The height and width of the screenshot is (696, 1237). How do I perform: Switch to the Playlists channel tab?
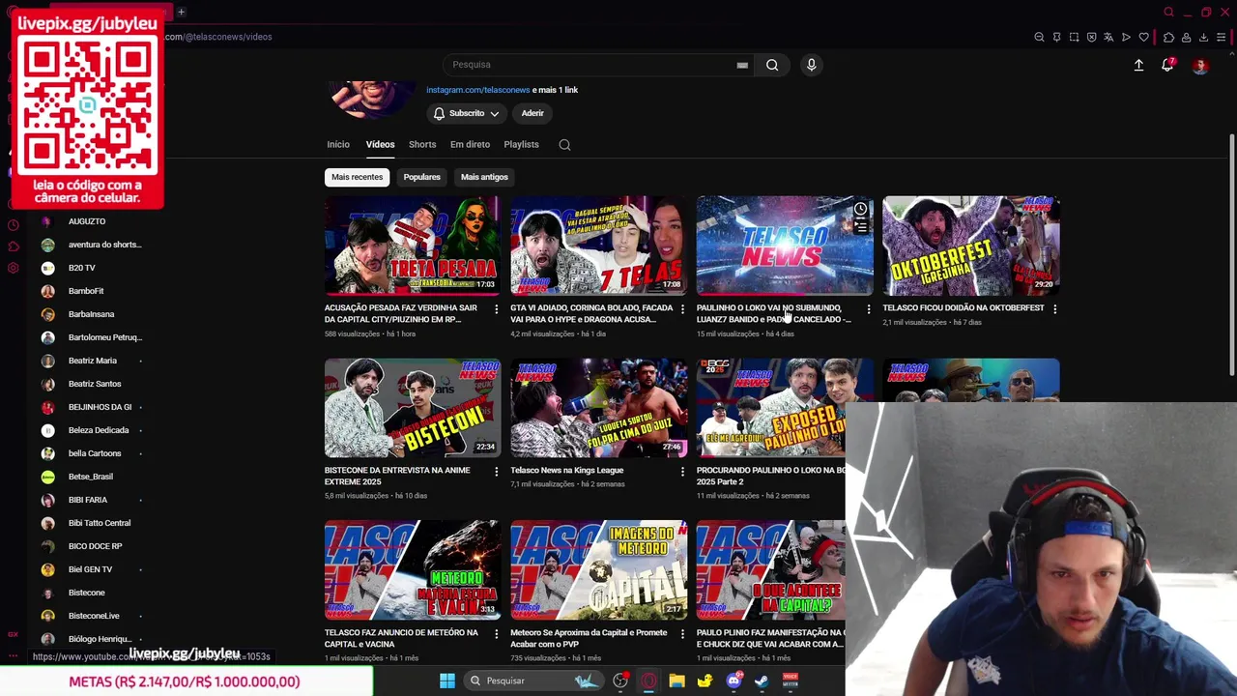pos(521,144)
